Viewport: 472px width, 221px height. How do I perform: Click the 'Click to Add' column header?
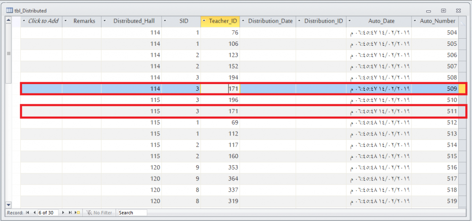[43, 21]
